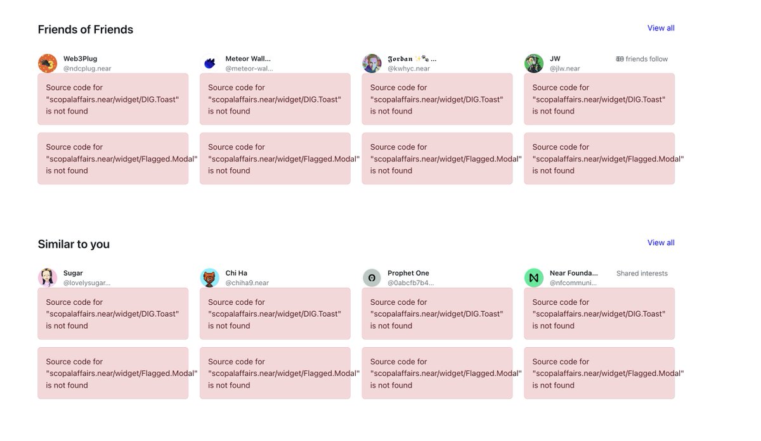761x441 pixels.
Task: Open Meteor Wallet's avatar icon
Action: click(210, 63)
